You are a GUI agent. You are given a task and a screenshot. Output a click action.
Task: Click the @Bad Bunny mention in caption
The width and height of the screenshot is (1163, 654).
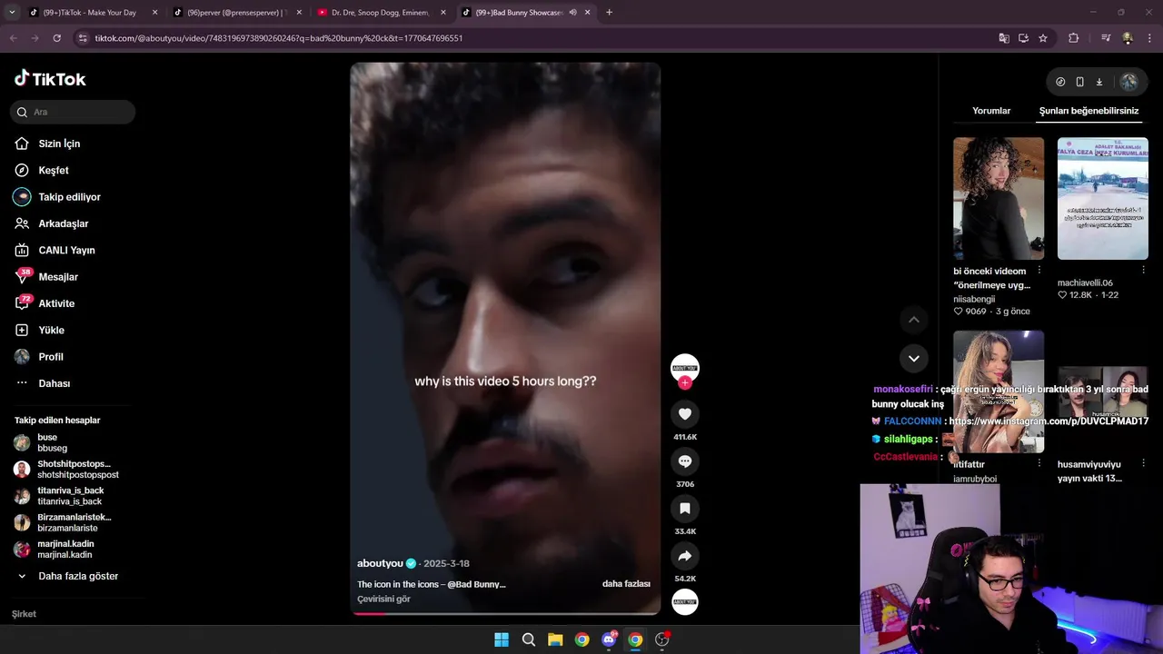pos(476,584)
